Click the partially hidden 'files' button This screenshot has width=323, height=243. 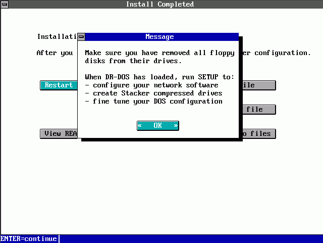pos(259,134)
